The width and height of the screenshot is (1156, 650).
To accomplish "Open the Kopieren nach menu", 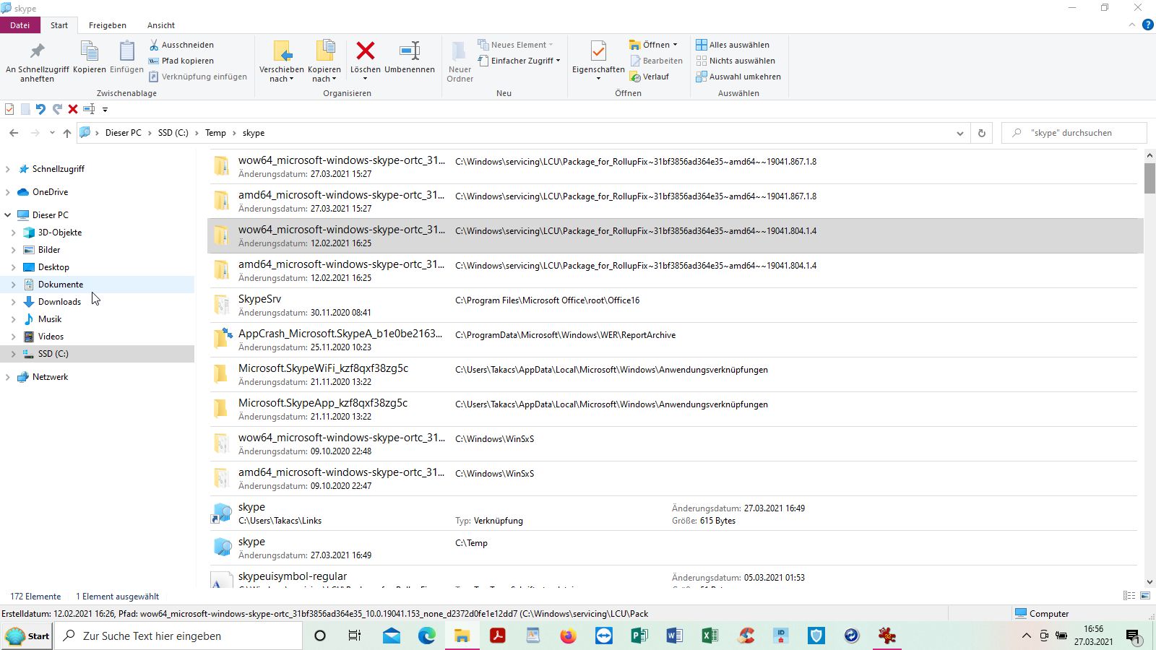I will click(324, 61).
